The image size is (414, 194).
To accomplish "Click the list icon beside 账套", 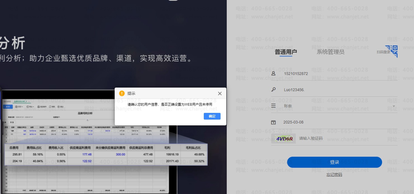I will [x=273, y=106].
